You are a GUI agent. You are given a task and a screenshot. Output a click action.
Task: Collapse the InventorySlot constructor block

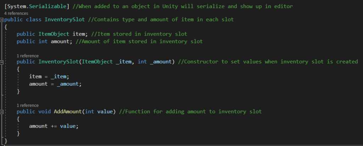2,62
